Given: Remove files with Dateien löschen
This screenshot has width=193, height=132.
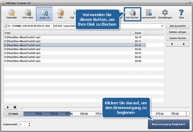Looking at the screenshot, I should tap(178, 38).
